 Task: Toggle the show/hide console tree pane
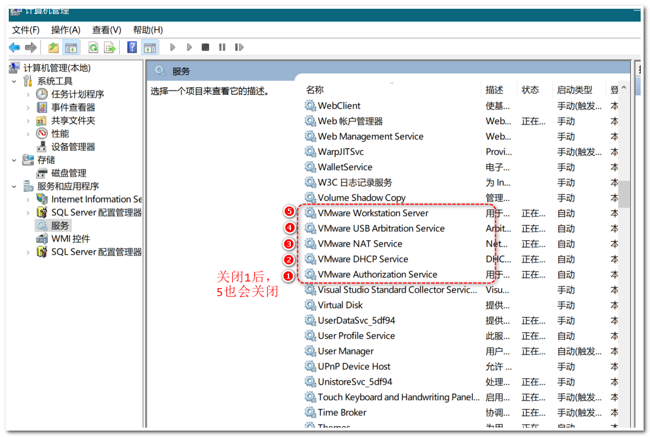click(x=71, y=47)
